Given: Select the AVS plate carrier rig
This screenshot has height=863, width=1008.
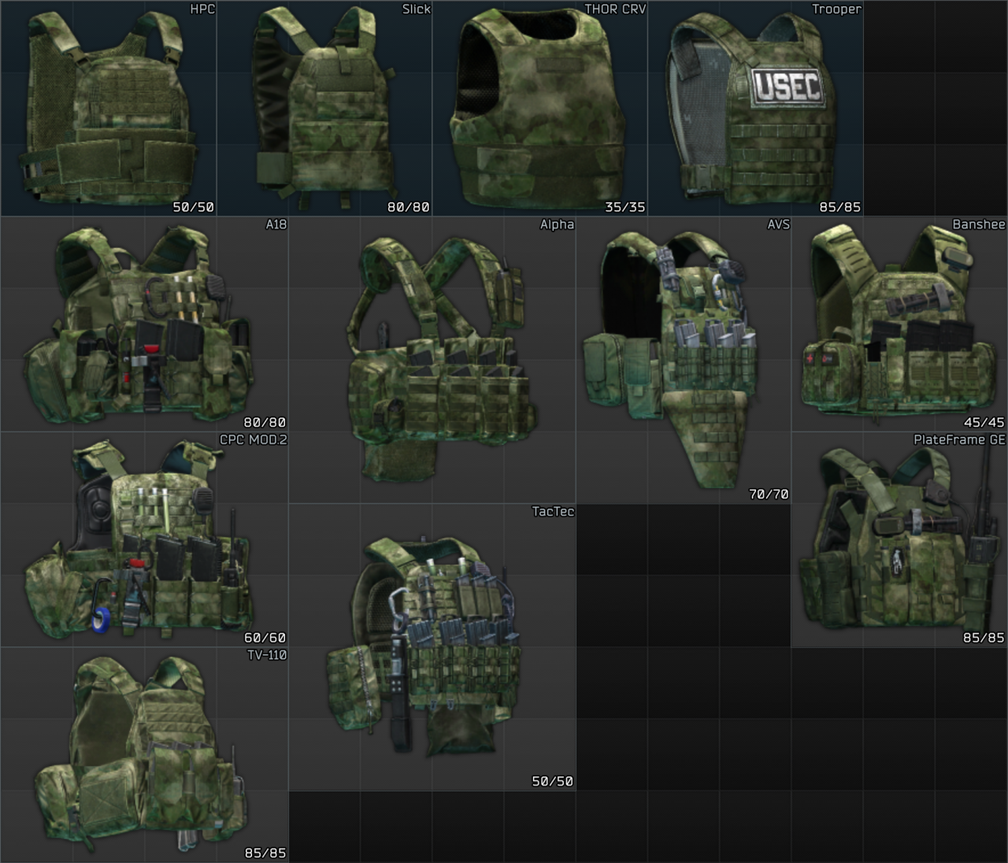Looking at the screenshot, I should [x=684, y=360].
